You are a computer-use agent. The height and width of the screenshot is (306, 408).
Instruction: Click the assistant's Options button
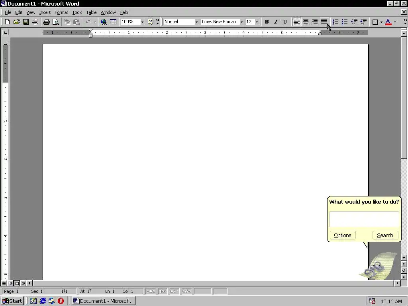click(342, 235)
